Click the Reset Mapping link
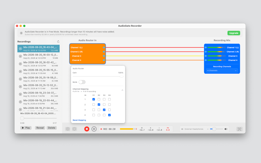261x163 pixels. 79,120
